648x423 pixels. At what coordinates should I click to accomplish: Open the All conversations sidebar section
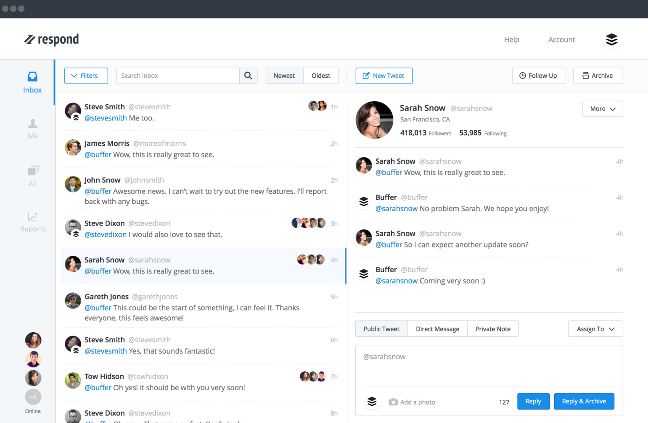tap(32, 176)
